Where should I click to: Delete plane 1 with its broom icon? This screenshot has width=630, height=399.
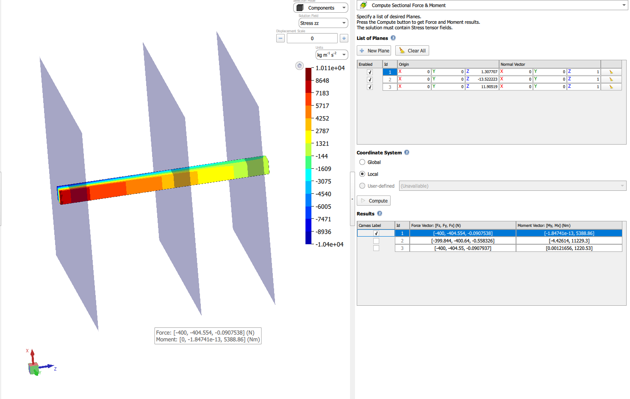click(611, 72)
